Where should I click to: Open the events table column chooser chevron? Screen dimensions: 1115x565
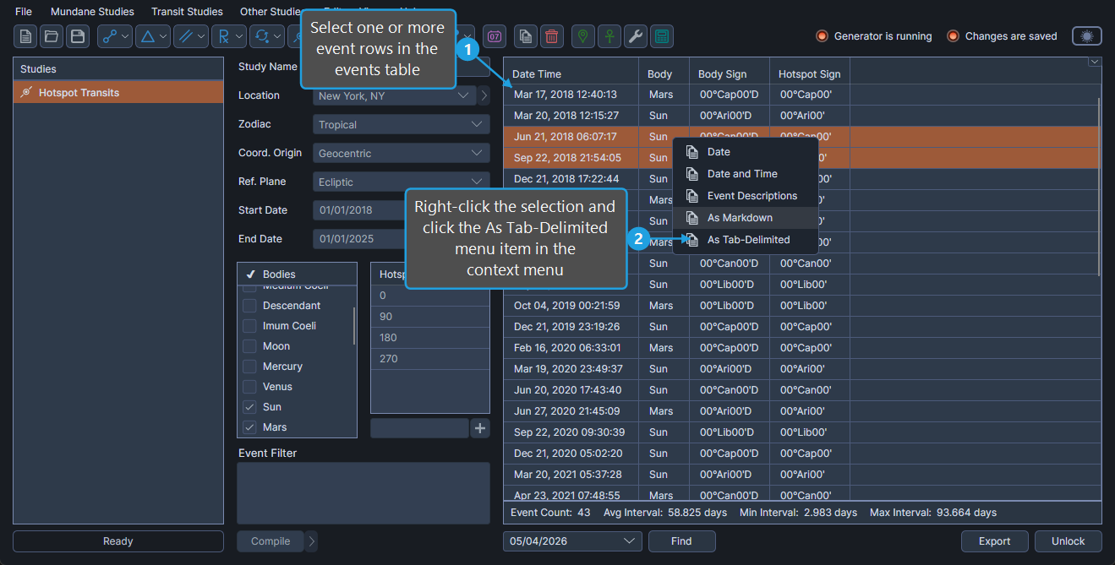(x=1095, y=62)
